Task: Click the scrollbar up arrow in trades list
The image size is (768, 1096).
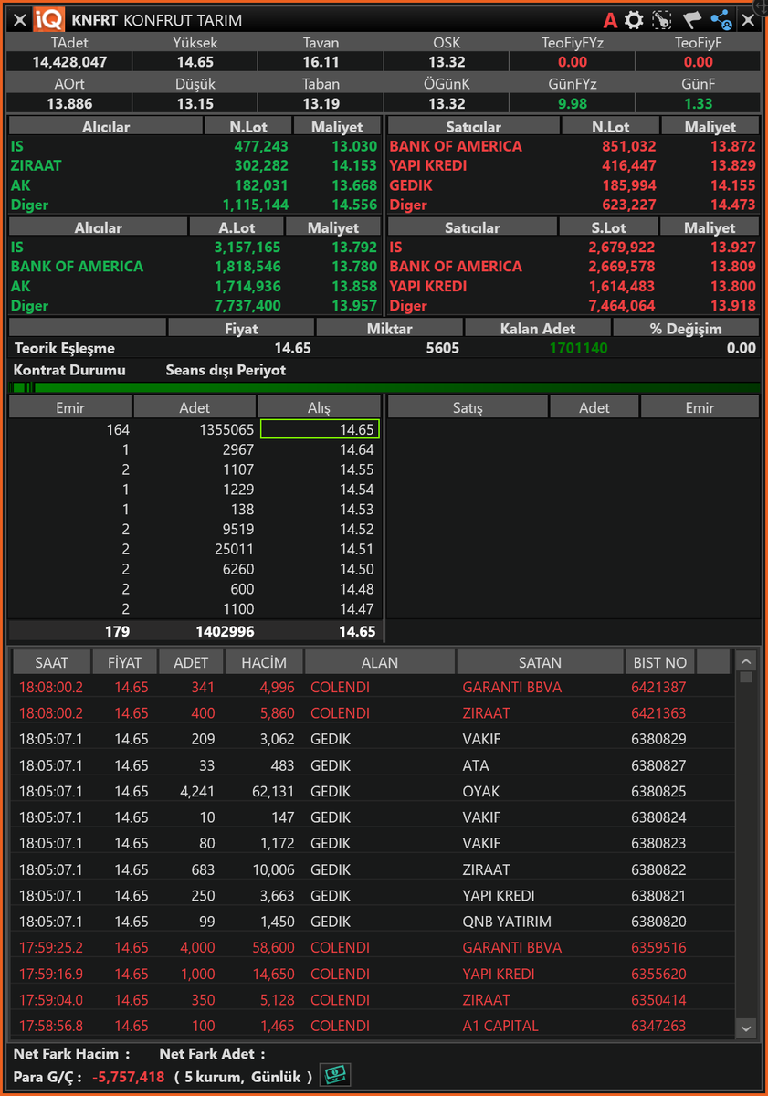Action: 746,661
